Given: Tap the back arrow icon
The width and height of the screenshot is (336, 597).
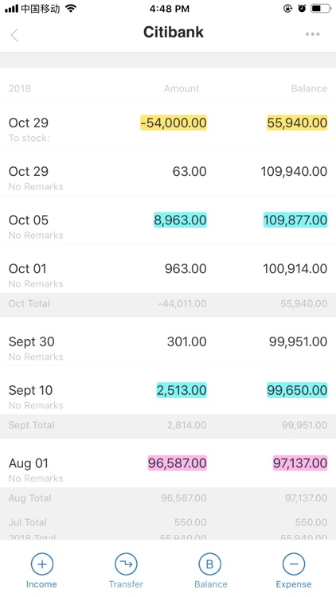Looking at the screenshot, I should pos(14,35).
